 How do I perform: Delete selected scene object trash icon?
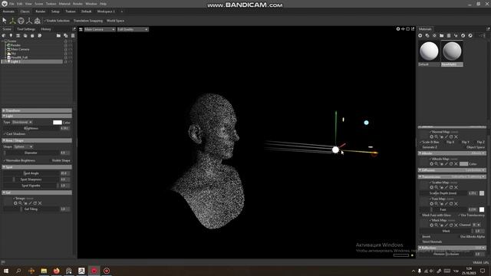73,36
